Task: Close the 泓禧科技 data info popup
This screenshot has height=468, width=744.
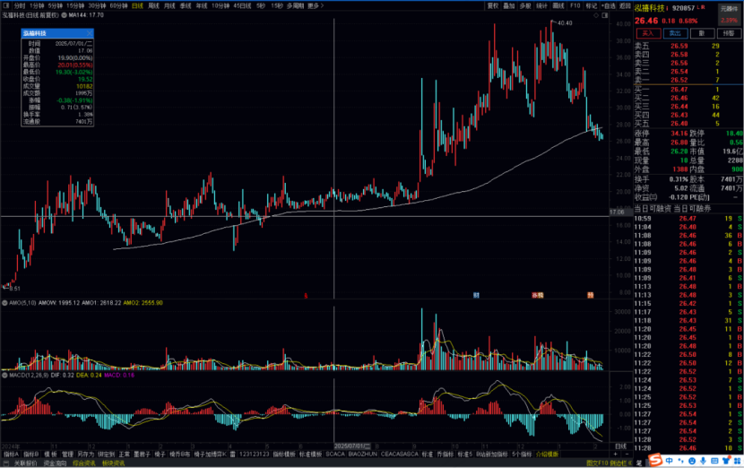Action: [x=91, y=33]
